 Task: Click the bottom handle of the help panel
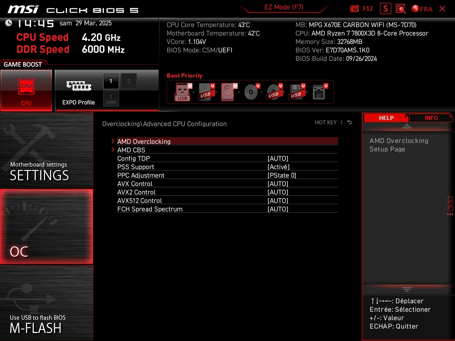point(407,289)
